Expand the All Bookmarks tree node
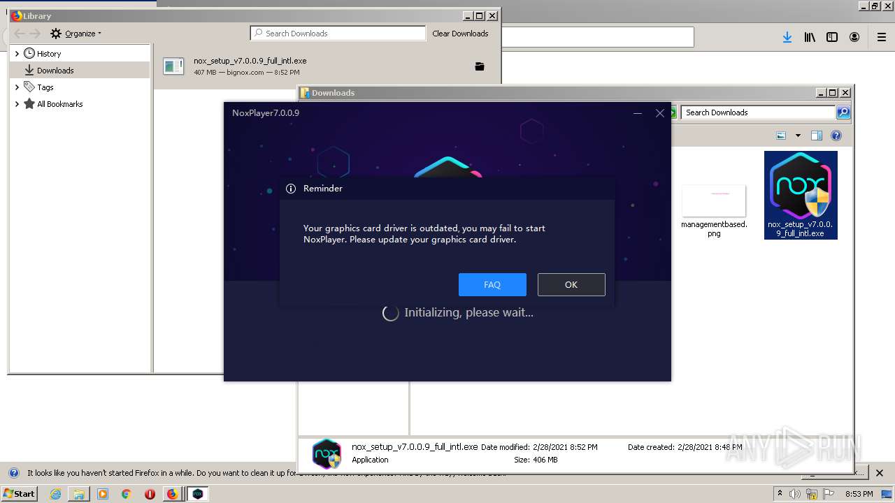 (17, 104)
